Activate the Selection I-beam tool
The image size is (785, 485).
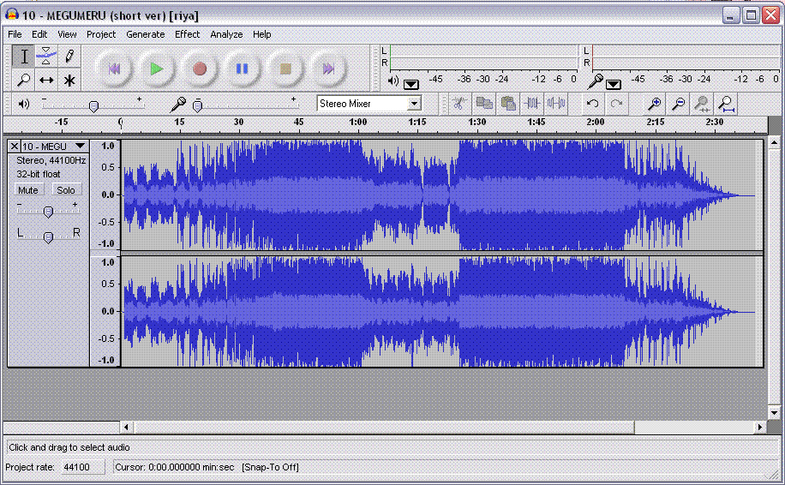24,57
